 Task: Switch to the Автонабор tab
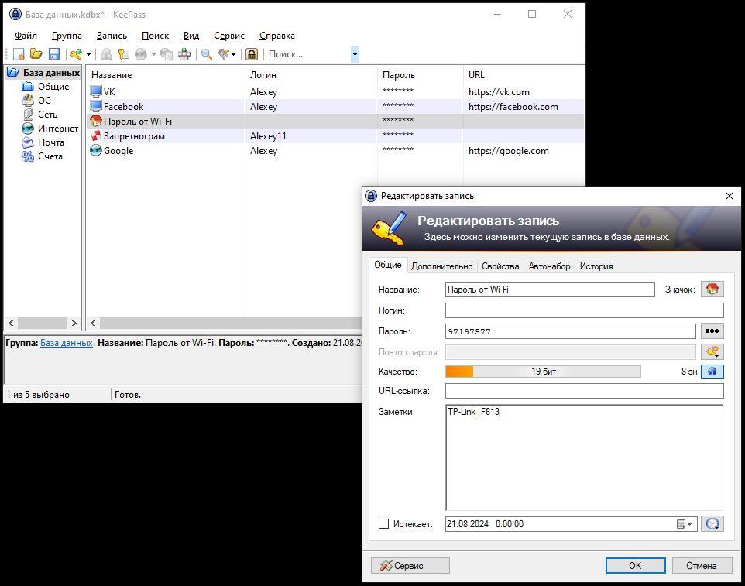(x=549, y=266)
